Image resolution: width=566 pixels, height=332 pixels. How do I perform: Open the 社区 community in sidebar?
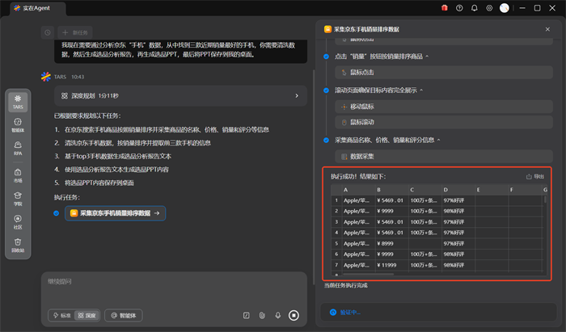coord(17,221)
